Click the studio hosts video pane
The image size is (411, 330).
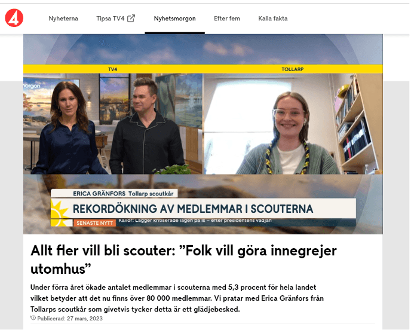point(114,124)
